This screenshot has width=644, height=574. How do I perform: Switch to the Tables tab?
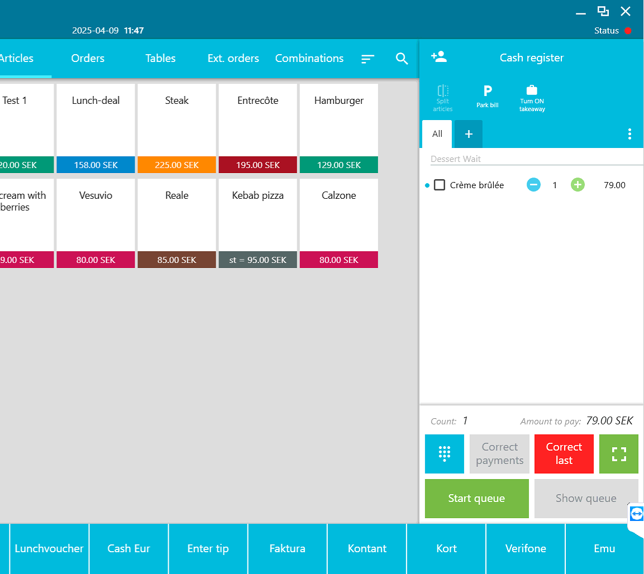coord(160,59)
